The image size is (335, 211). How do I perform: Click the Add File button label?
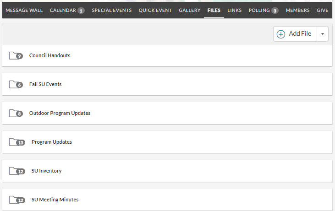coord(300,34)
